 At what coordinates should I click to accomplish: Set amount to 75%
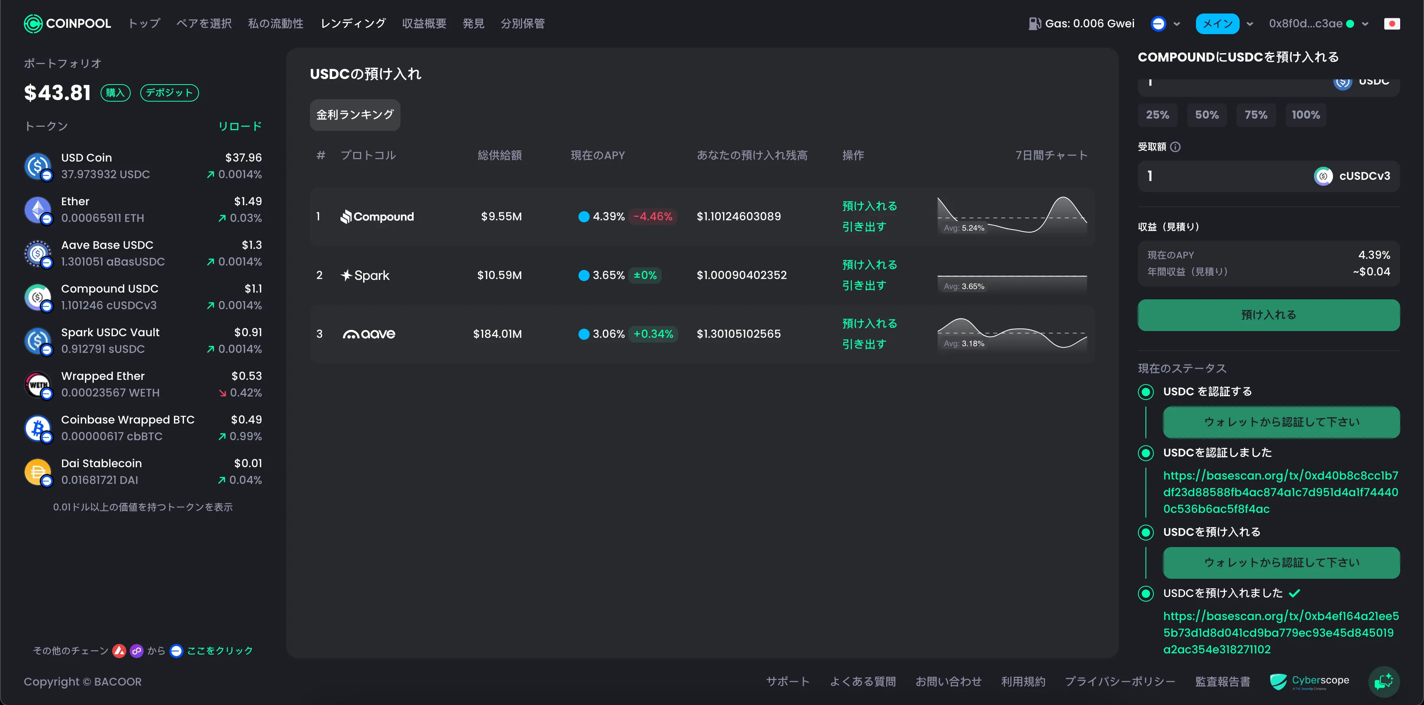tap(1256, 115)
